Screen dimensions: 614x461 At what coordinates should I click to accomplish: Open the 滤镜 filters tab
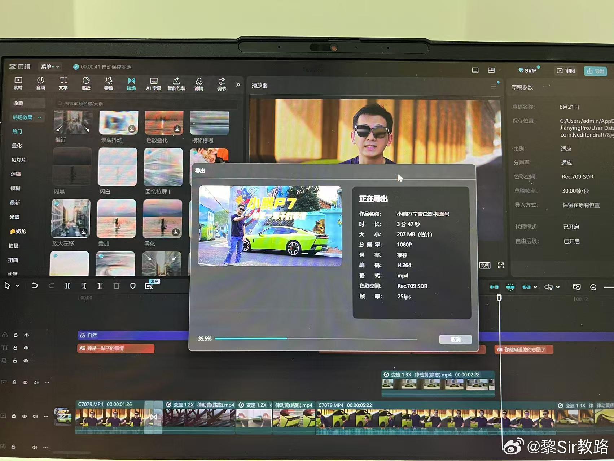(x=199, y=84)
